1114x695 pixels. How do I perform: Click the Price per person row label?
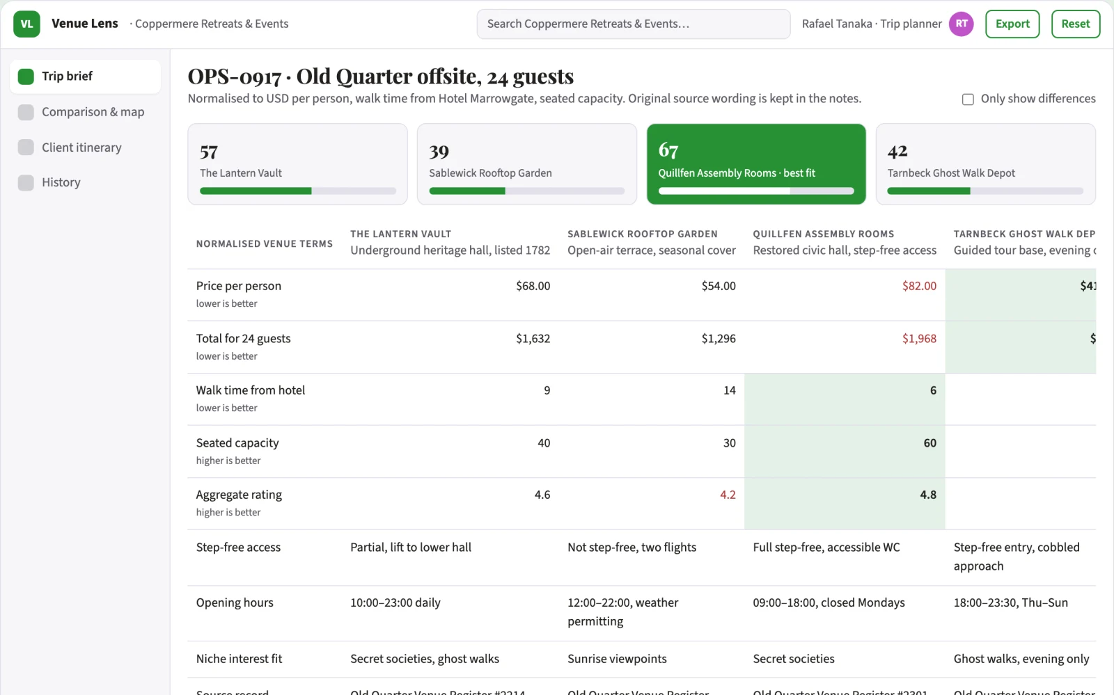(239, 286)
